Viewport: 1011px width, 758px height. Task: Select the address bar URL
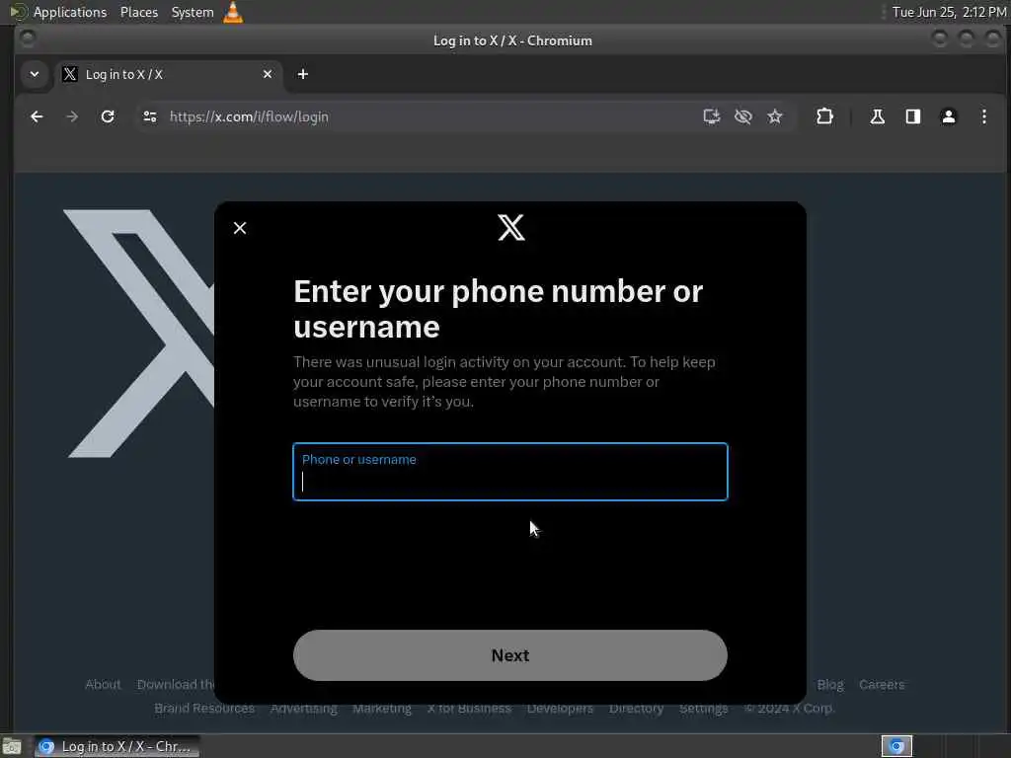pyautogui.click(x=249, y=116)
